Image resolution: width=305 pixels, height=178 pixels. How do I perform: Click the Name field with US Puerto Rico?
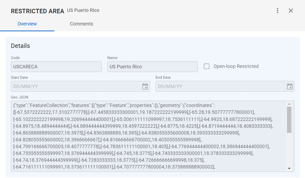click(x=152, y=67)
